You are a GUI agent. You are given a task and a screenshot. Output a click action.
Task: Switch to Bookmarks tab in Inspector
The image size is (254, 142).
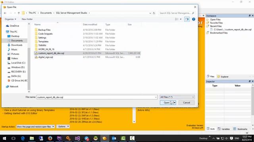(x=241, y=129)
